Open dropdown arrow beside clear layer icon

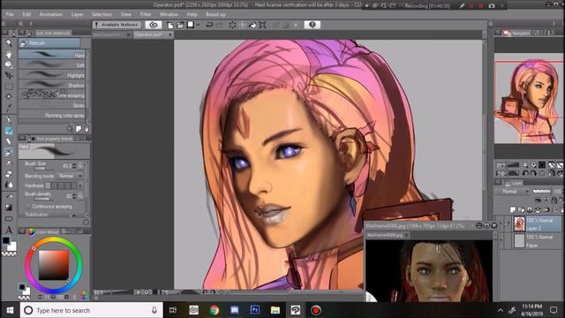pyautogui.click(x=199, y=25)
